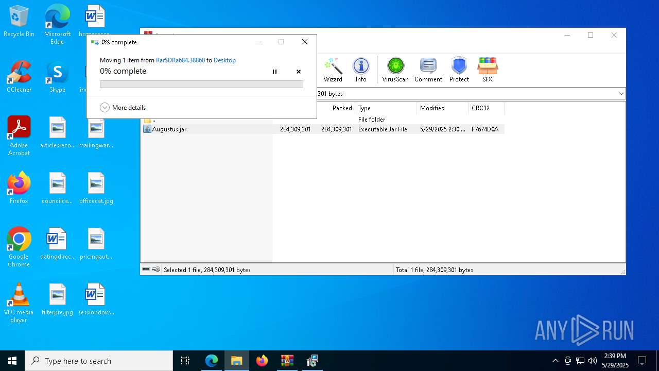Show archive Info in WinRAR
The height and width of the screenshot is (371, 659).
pos(361,70)
